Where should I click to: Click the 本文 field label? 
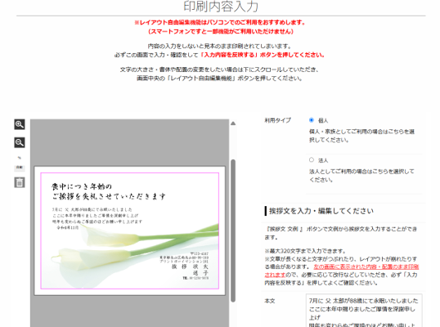pyautogui.click(x=270, y=301)
